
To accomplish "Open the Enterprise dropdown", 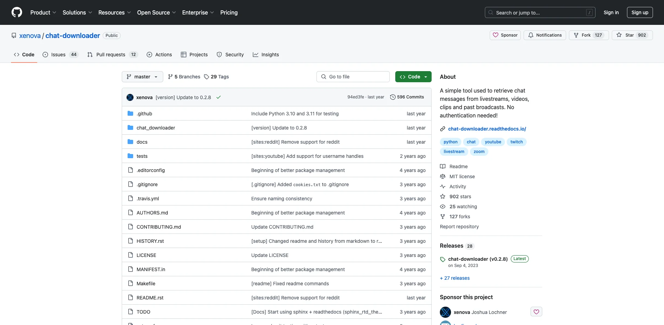I will (198, 12).
